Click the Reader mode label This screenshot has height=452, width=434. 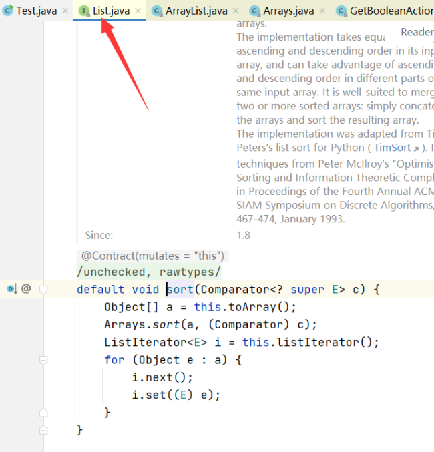[417, 32]
